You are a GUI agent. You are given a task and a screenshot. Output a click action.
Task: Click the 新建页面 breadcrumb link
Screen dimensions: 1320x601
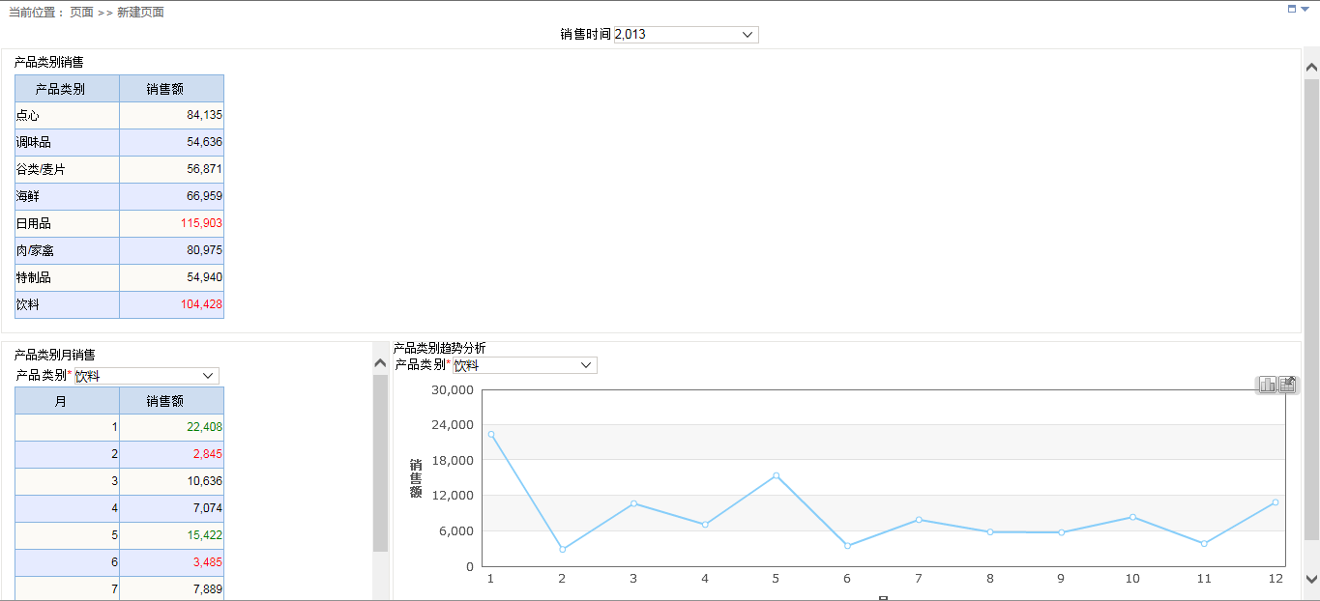(140, 13)
